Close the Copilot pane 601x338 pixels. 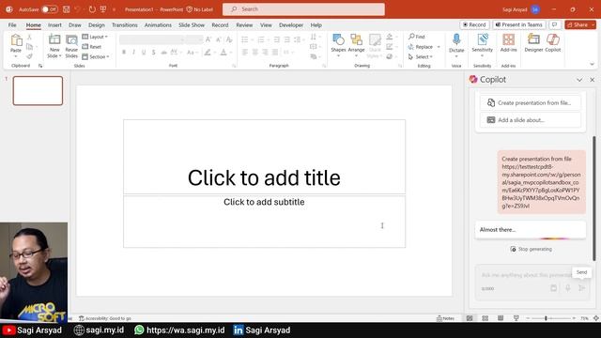pos(592,80)
